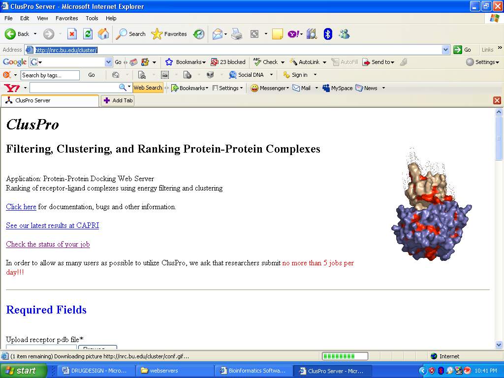Viewport: 504px width, 378px height.
Task: Open the Tools menu
Action: tap(92, 18)
